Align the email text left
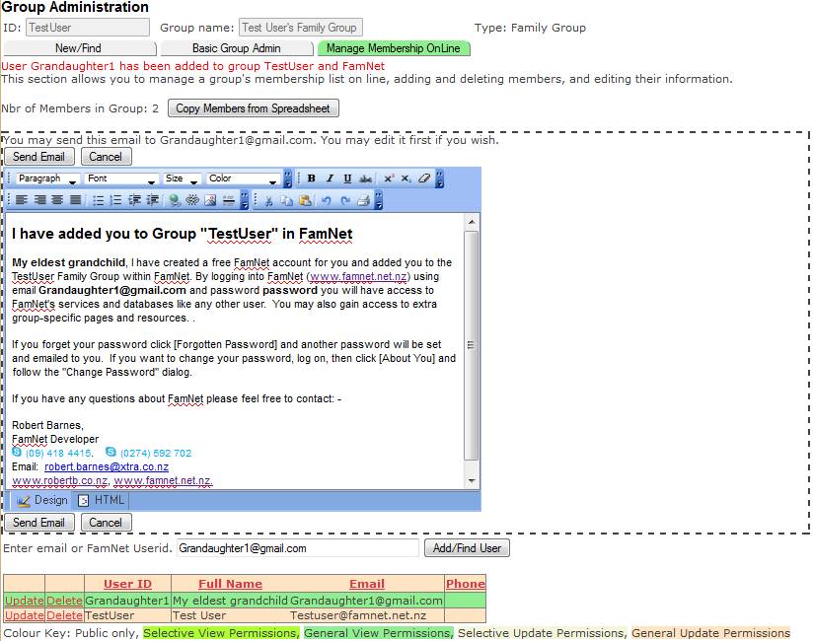813x641 pixels. (22, 200)
